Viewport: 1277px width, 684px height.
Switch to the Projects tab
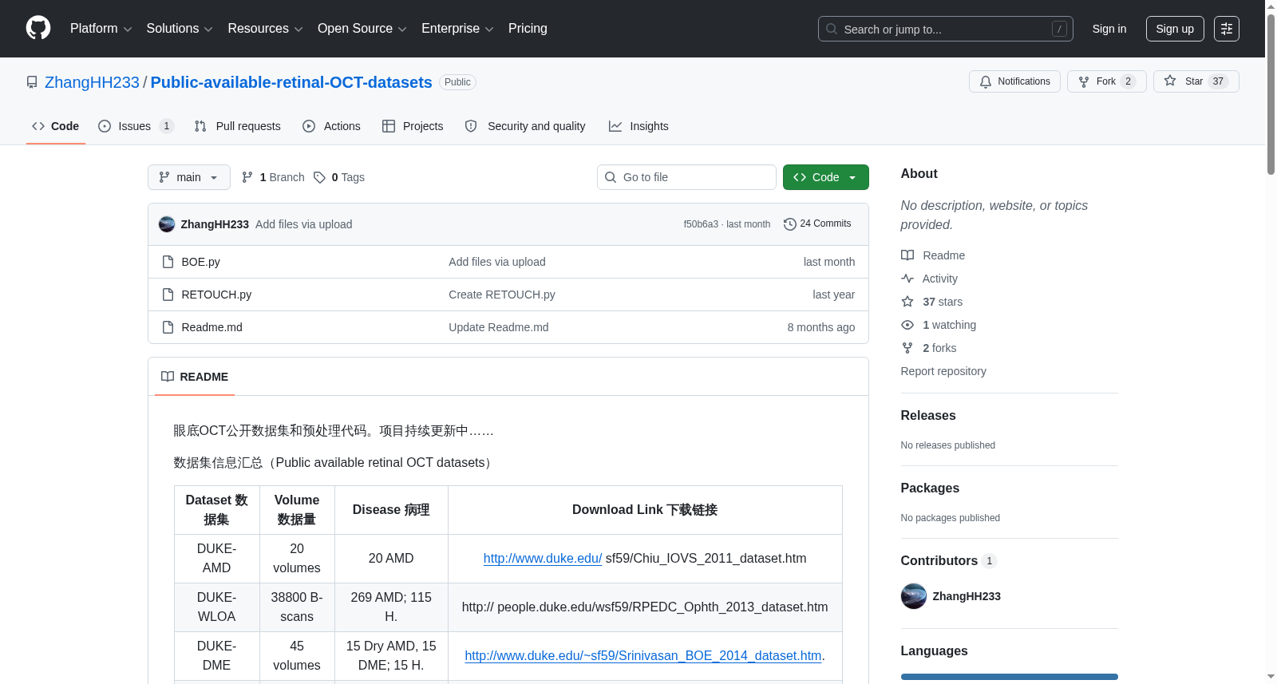point(413,126)
